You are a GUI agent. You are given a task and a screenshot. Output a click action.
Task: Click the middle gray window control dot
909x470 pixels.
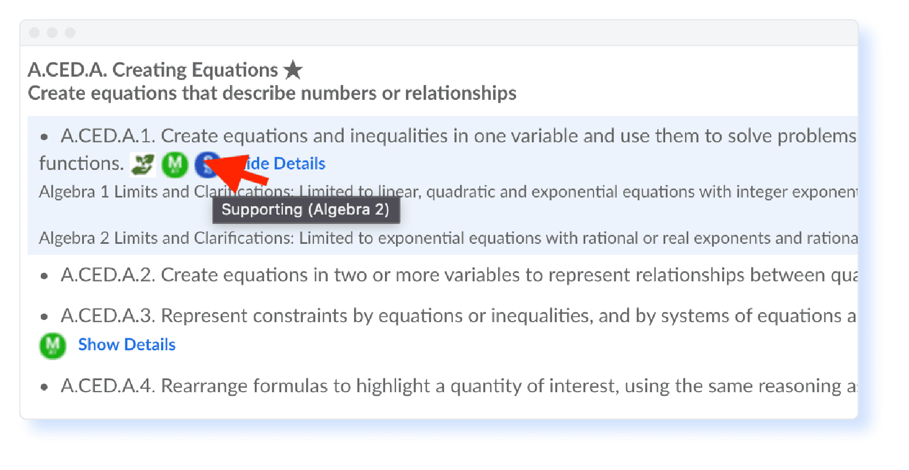(x=52, y=33)
